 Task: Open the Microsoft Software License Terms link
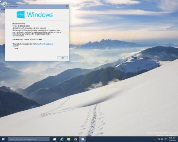(44, 44)
